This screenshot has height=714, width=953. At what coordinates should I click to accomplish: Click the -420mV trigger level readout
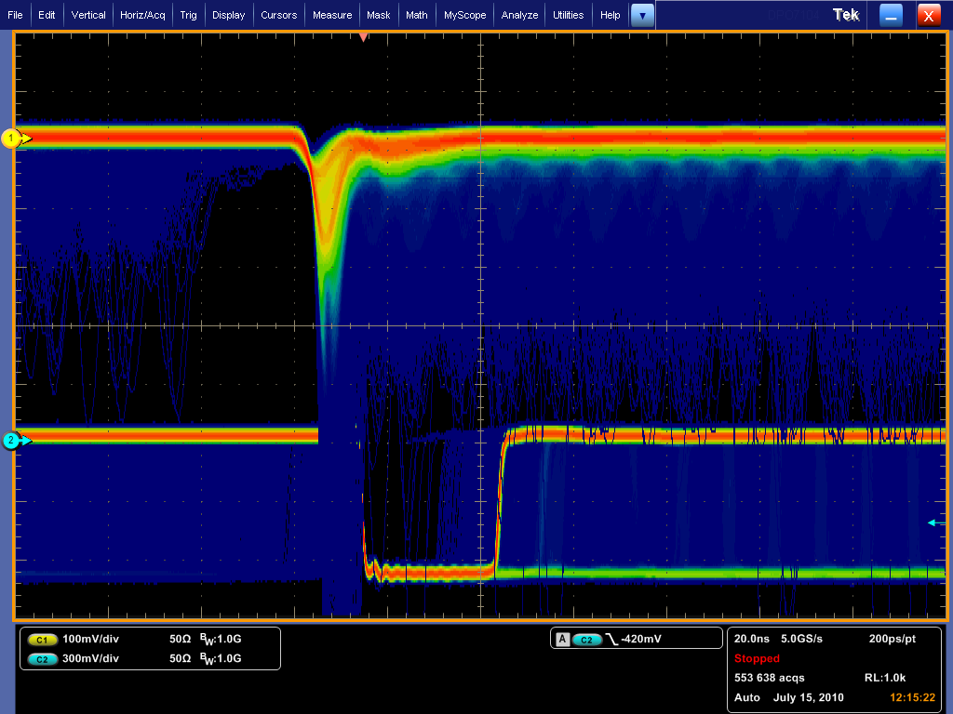pos(644,640)
